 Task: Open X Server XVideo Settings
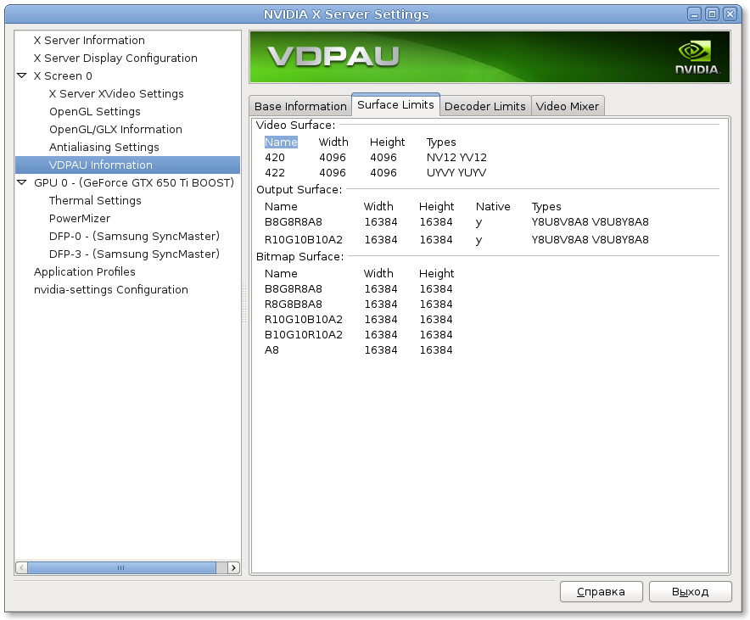pyautogui.click(x=116, y=93)
